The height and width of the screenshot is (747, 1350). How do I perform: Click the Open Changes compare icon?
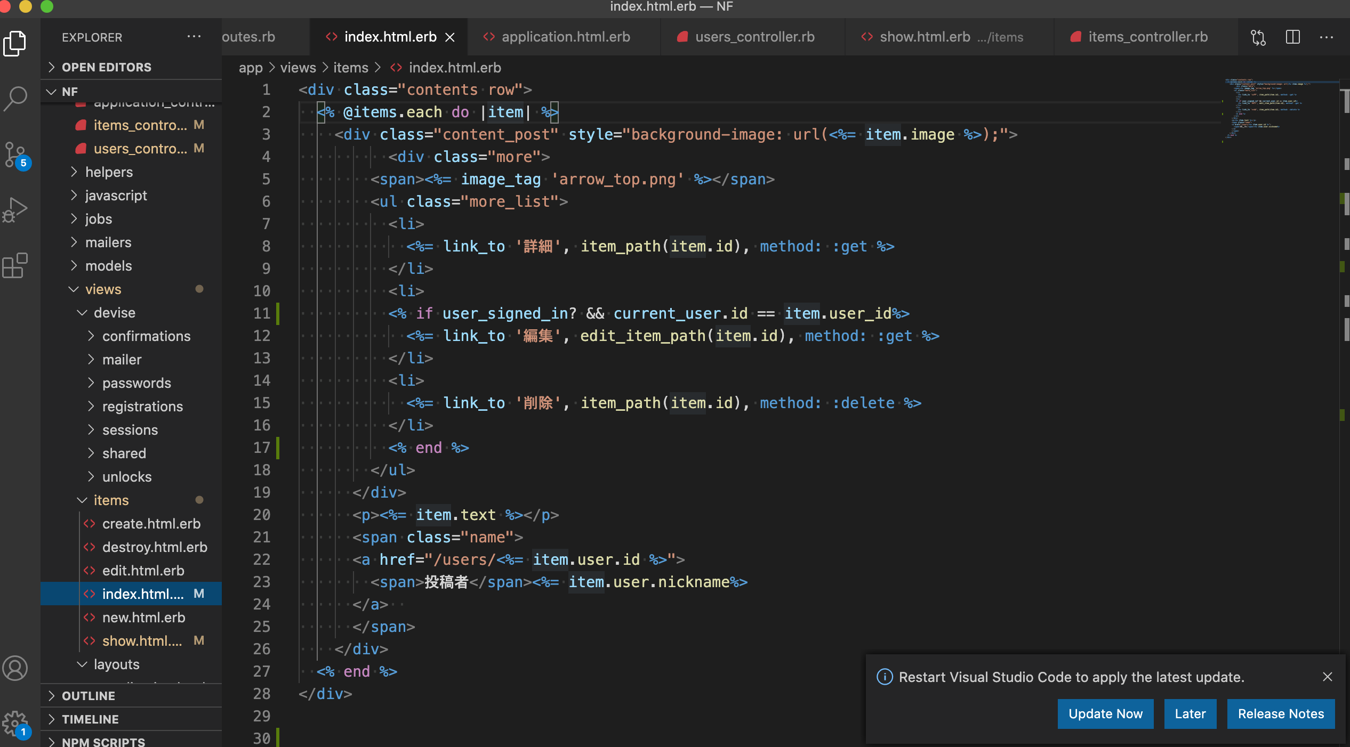click(x=1258, y=37)
